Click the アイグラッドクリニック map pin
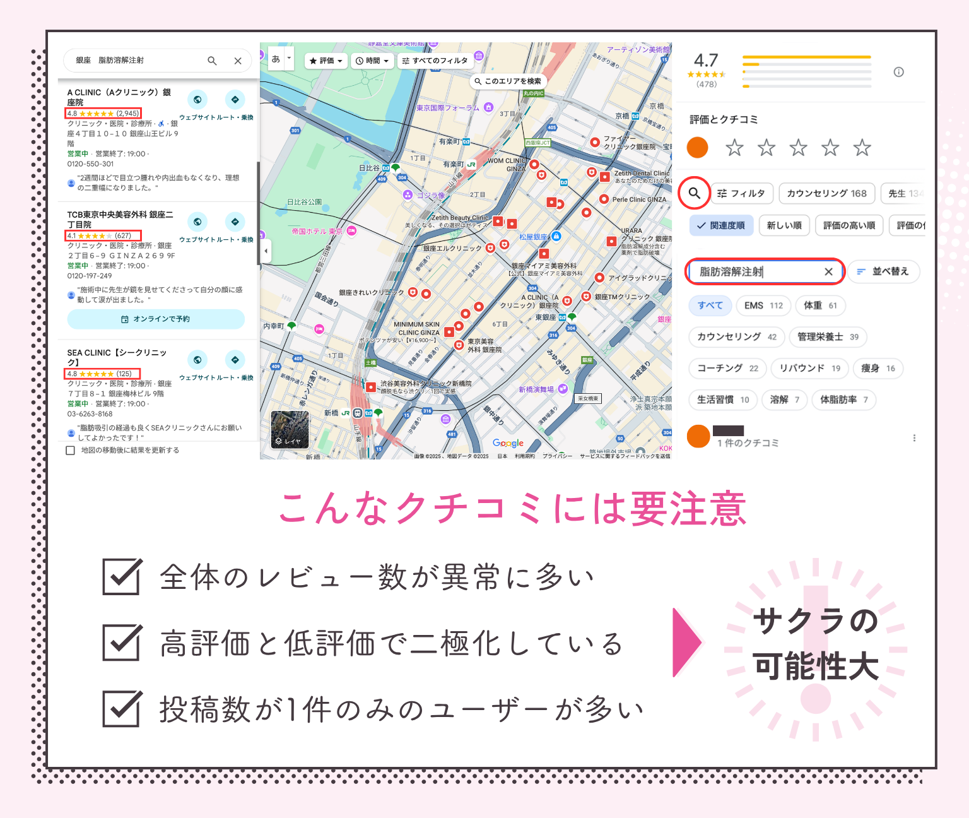This screenshot has height=818, width=969. 599,278
